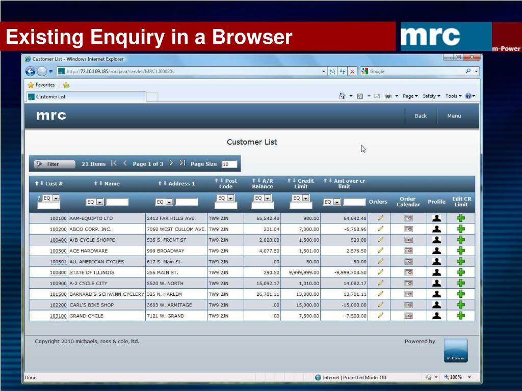The width and height of the screenshot is (522, 391).
Task: View profile of A-2 CYCLE CITY
Action: click(x=436, y=283)
